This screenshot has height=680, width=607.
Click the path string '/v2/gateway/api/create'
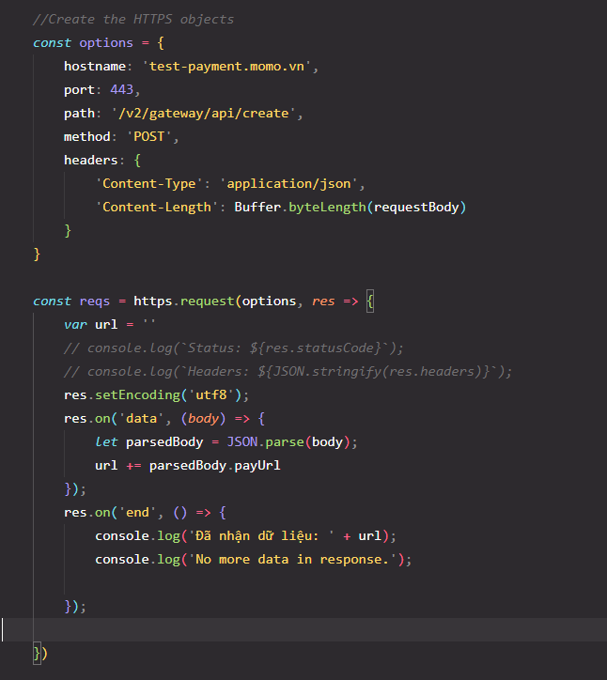(x=203, y=114)
